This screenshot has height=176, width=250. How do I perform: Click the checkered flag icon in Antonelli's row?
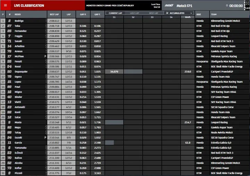(46, 107)
